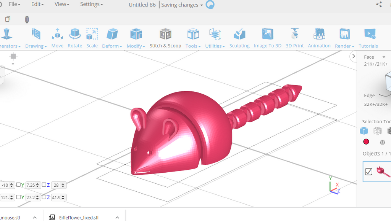Screen dimensions: 391x221
Task: Uncheck the mouse object checkbox in Objects list
Action: [368, 172]
